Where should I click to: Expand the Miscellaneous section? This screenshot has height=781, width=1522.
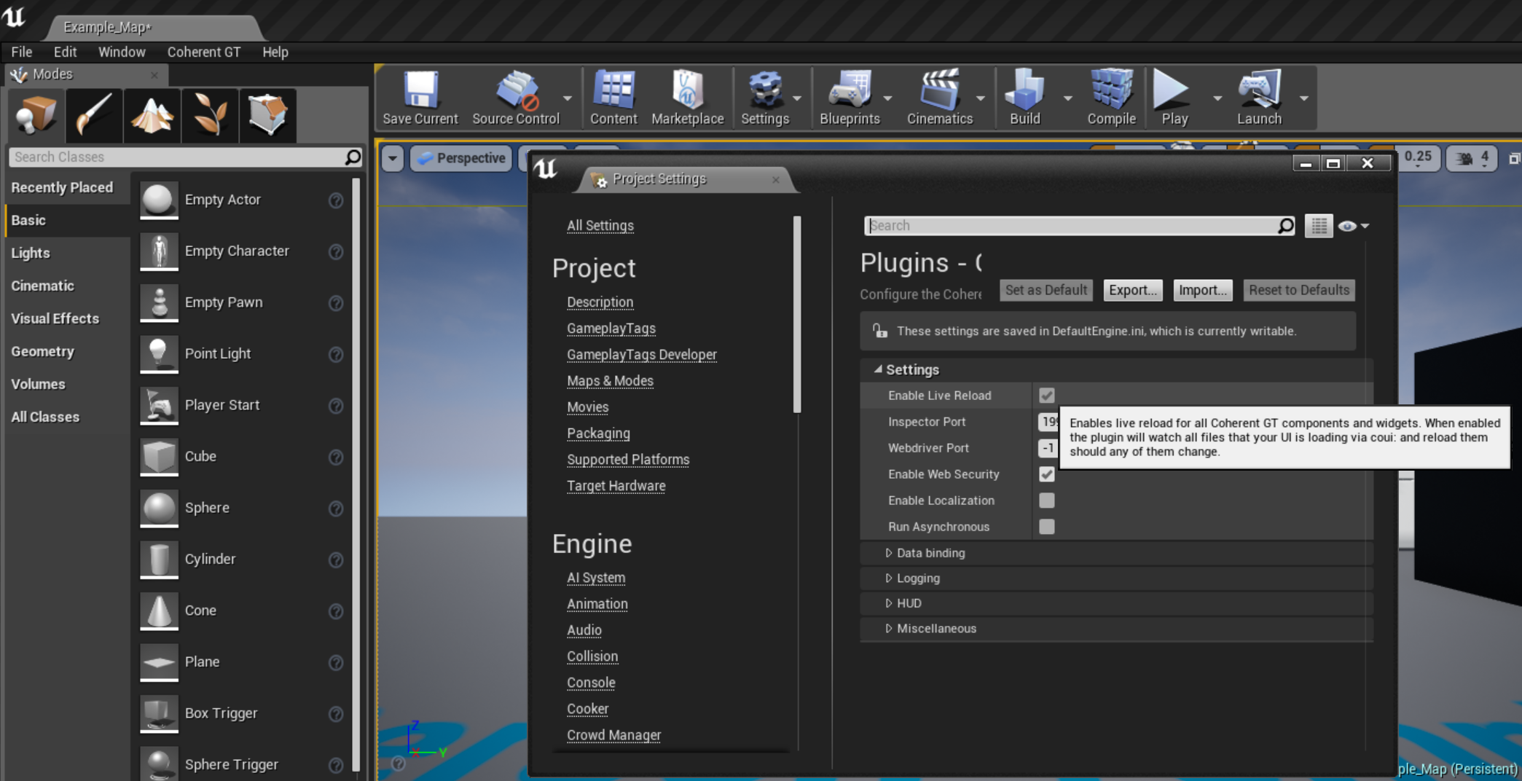pos(888,629)
